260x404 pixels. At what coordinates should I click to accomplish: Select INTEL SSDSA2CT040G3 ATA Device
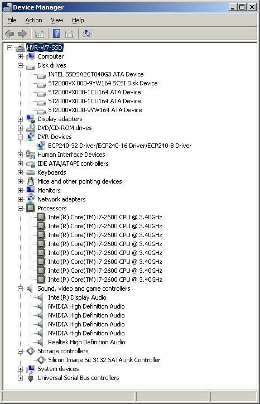(x=95, y=74)
